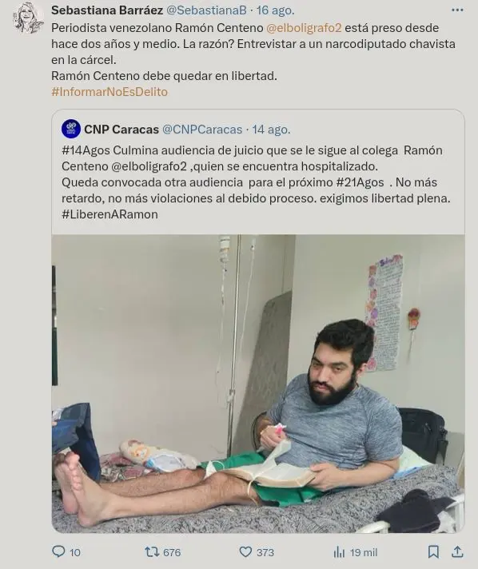Like the tweet with heart icon
Image resolution: width=478 pixels, height=569 pixels.
tap(245, 552)
